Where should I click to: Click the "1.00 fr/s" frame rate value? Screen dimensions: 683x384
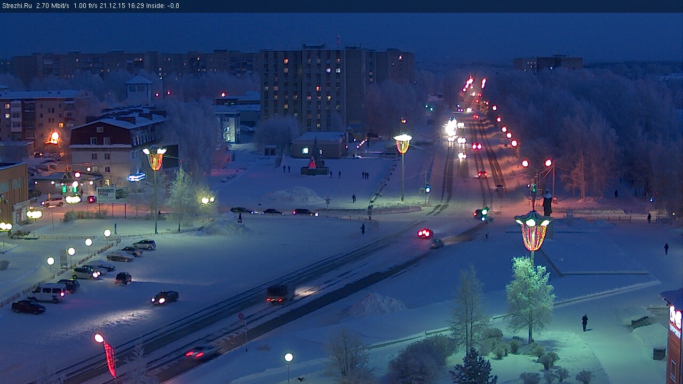85,6
